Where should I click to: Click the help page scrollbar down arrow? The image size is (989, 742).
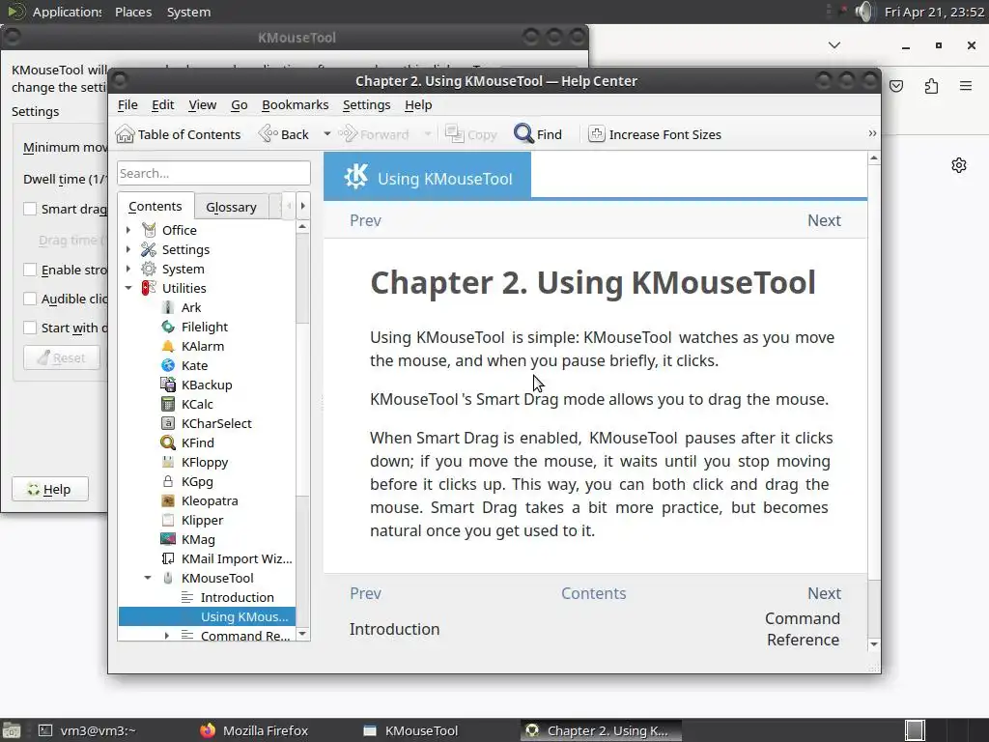tap(873, 644)
